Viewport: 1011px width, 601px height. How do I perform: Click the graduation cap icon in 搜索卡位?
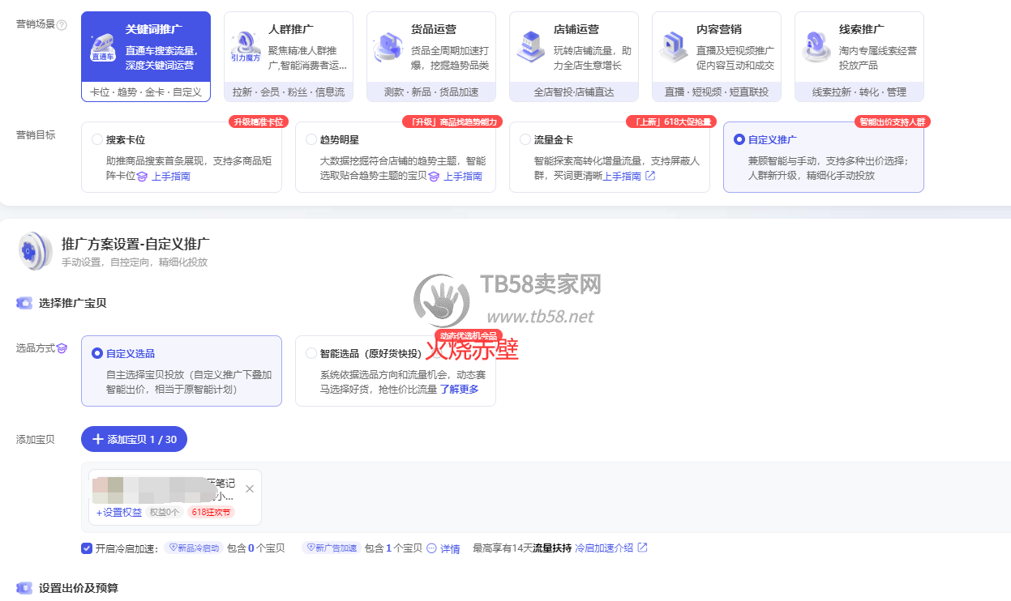(x=143, y=176)
